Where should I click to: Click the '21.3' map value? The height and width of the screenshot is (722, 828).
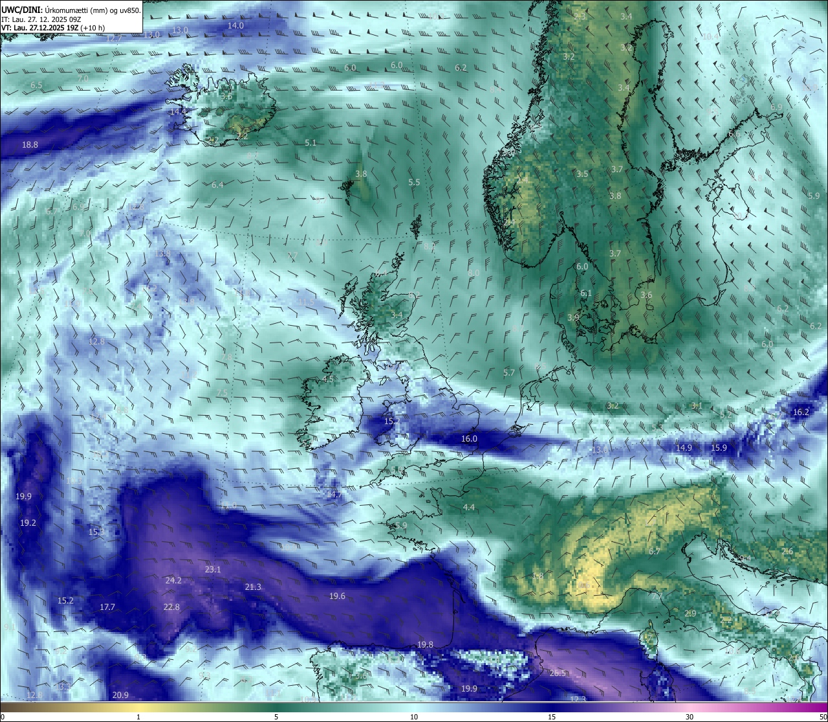253,587
